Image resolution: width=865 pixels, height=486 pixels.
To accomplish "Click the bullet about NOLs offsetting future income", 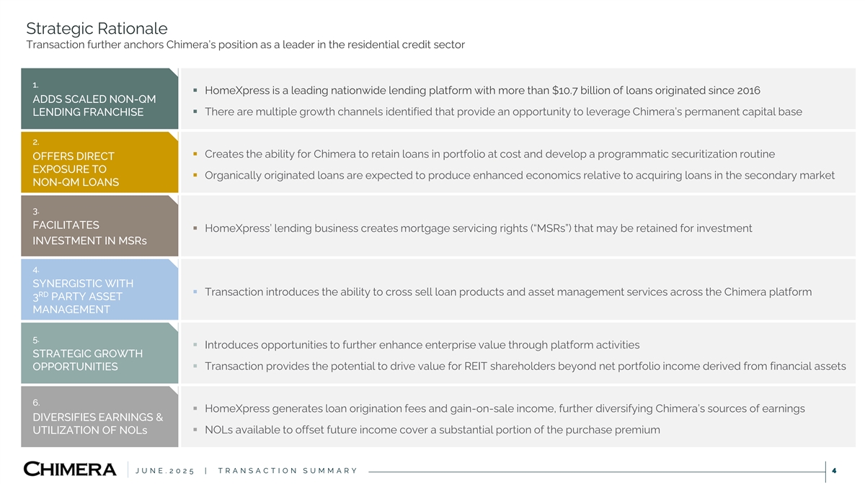I will click(x=432, y=430).
